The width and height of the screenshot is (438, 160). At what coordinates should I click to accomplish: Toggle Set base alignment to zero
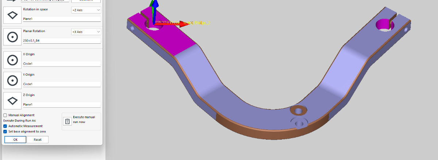point(5,132)
